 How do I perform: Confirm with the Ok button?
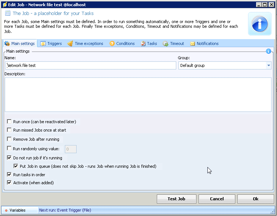(255, 199)
